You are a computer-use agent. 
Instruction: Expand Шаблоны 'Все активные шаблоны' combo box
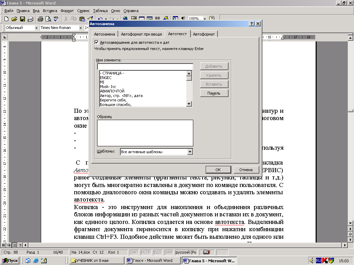190,152
